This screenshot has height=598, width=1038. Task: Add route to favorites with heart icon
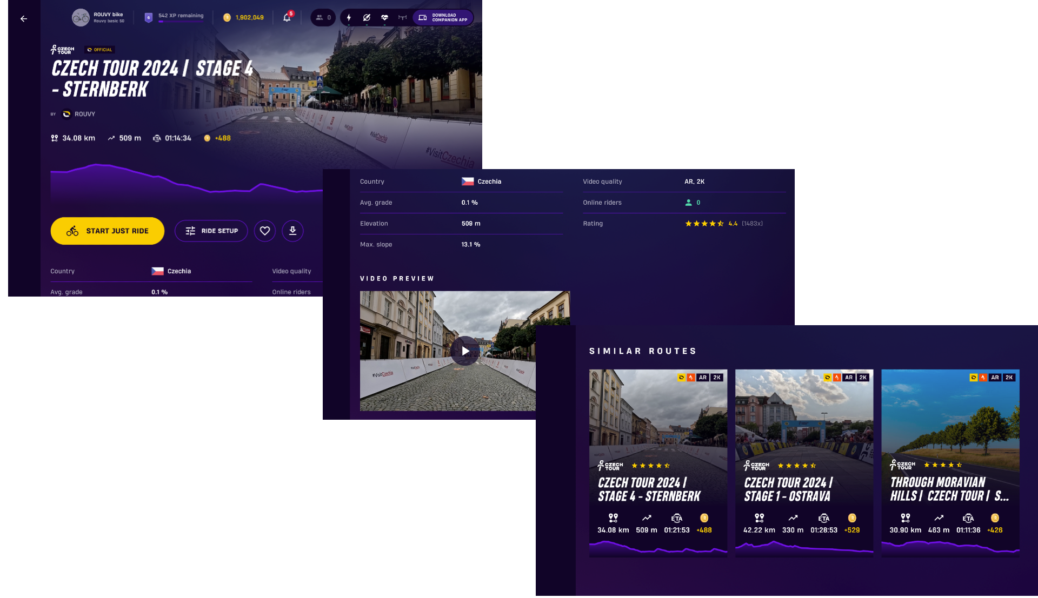coord(265,231)
